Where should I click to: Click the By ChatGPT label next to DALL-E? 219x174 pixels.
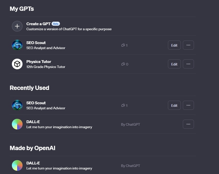[x=130, y=124]
